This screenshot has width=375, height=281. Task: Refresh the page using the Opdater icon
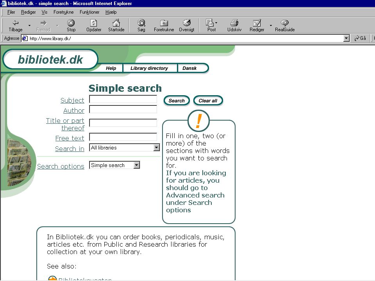pyautogui.click(x=93, y=23)
